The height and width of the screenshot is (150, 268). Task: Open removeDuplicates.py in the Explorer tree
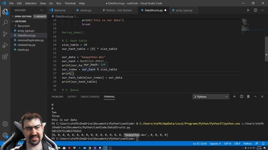29,40
